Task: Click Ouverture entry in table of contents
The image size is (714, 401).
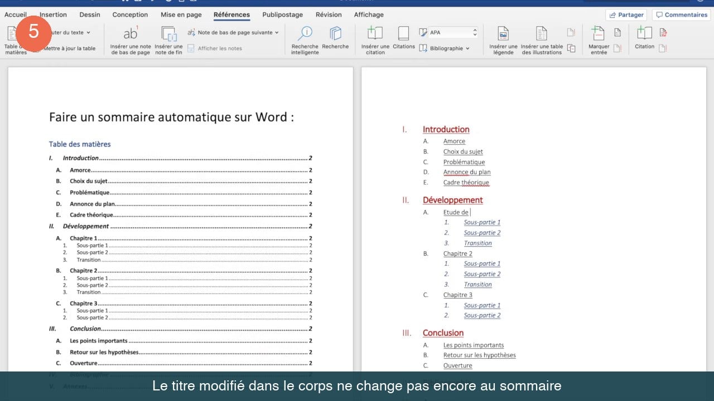Action: pyautogui.click(x=184, y=363)
